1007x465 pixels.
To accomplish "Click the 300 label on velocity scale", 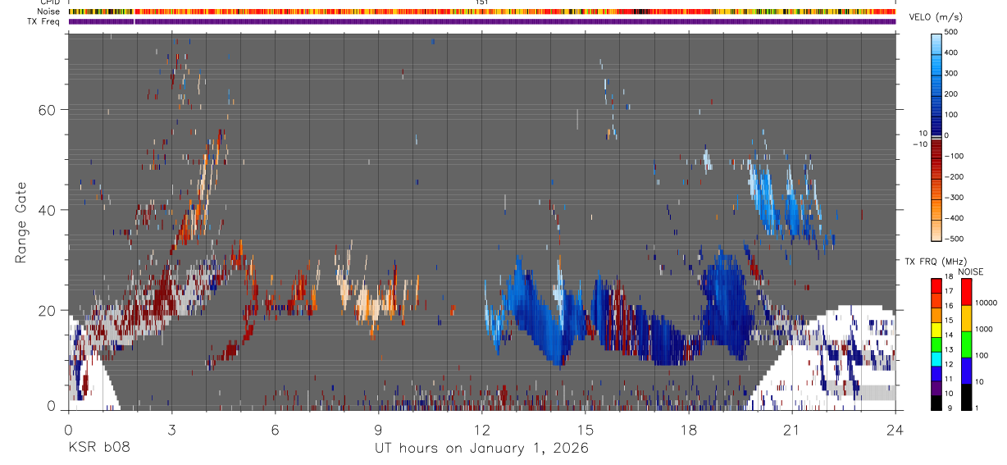I will tap(951, 73).
